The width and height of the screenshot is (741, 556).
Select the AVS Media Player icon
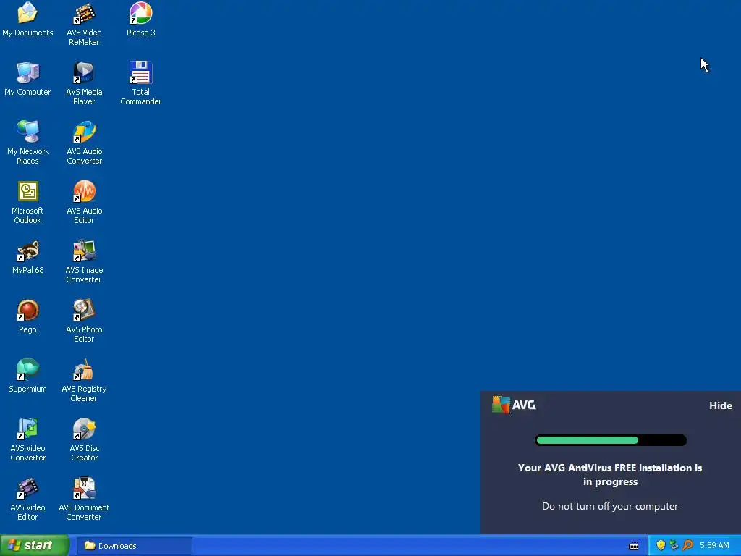pos(84,84)
